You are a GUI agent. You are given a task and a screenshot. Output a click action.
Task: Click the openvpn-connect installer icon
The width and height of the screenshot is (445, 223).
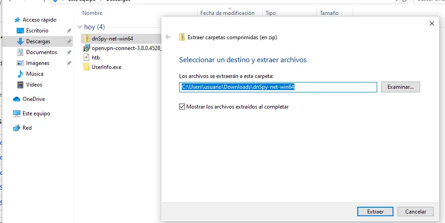coord(86,48)
